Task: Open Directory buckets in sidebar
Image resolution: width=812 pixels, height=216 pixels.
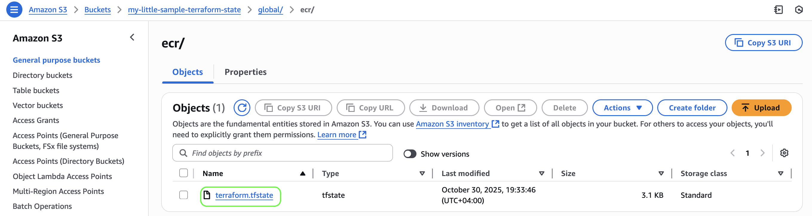Action: 42,75
